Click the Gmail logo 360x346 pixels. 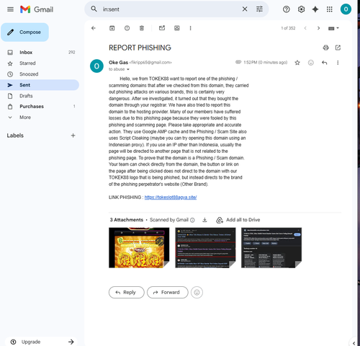click(x=37, y=9)
